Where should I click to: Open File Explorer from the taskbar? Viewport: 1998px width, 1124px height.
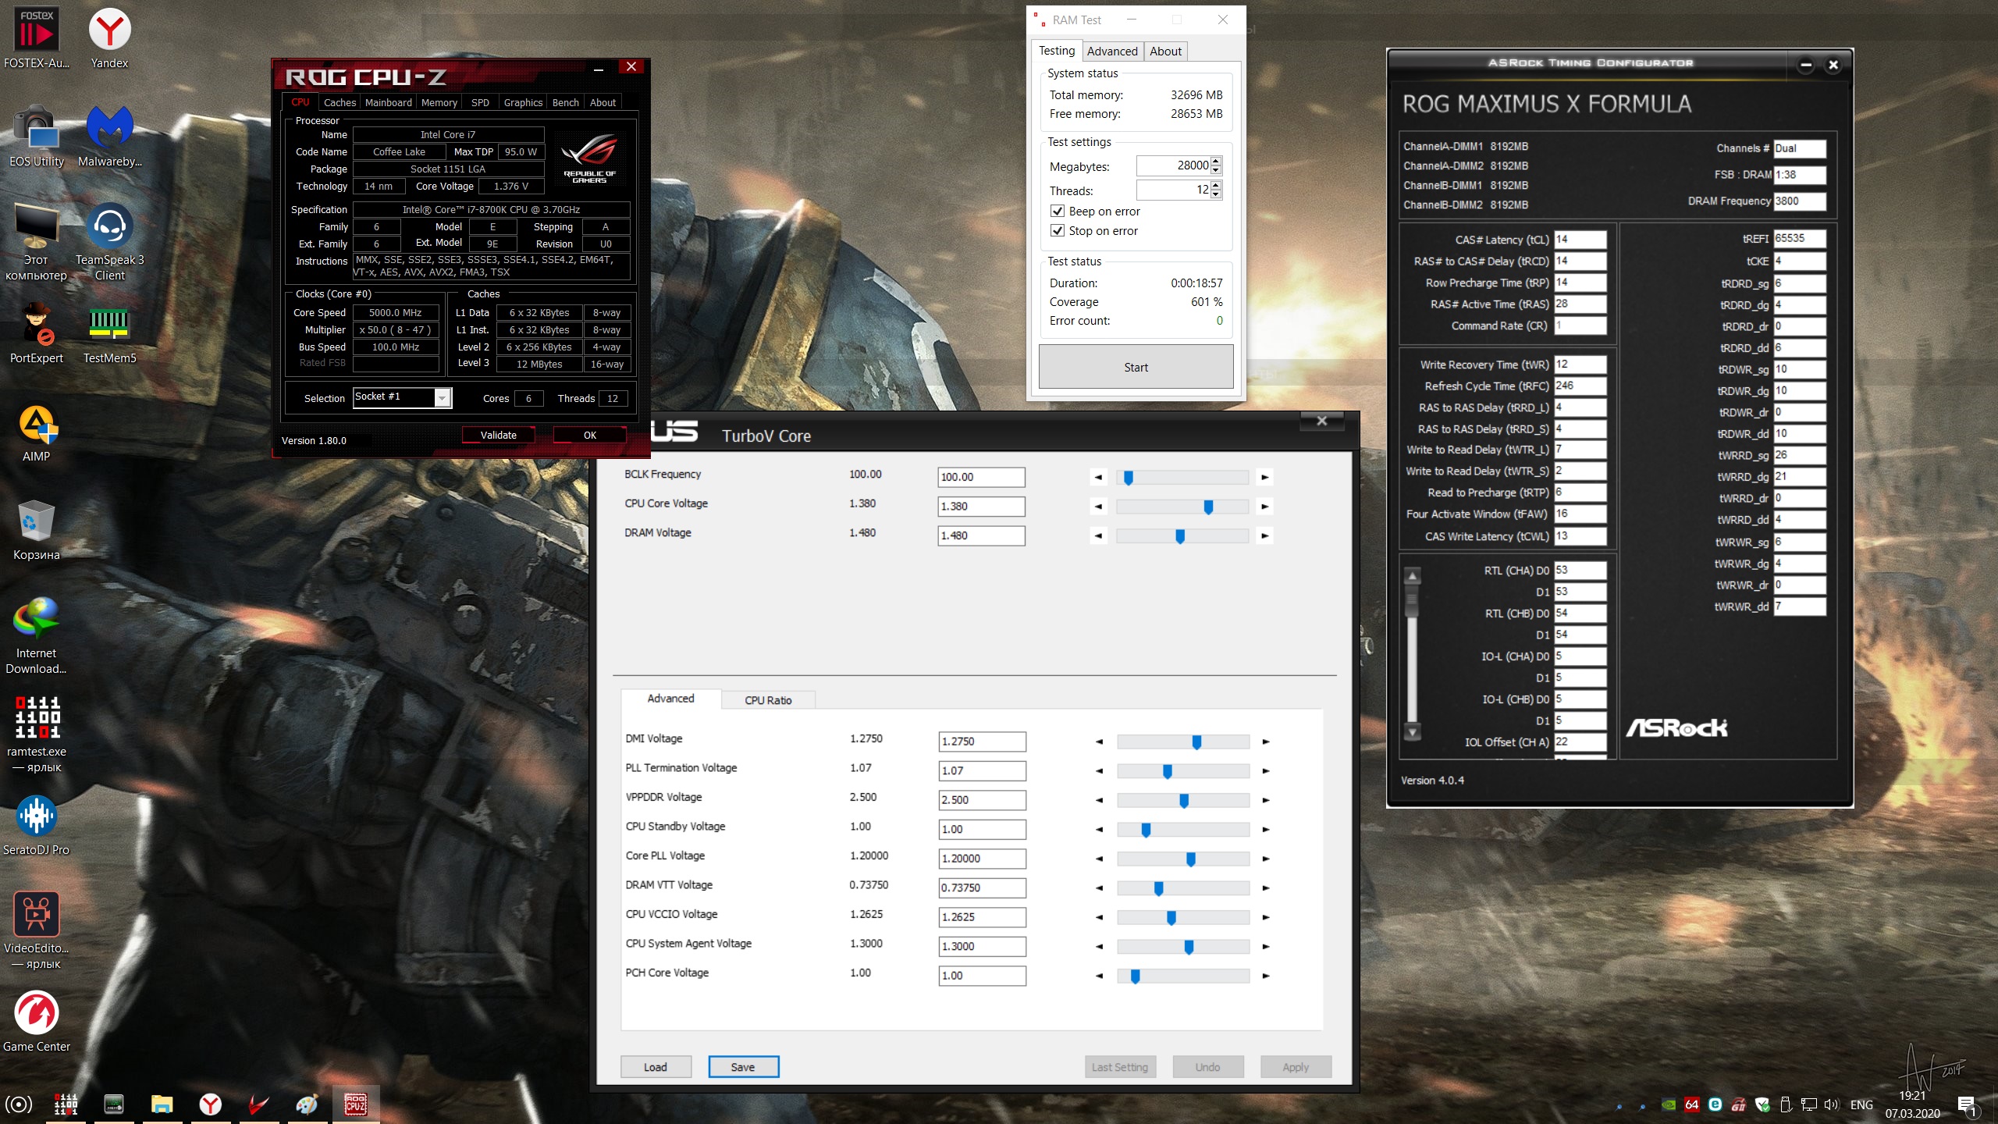pyautogui.click(x=162, y=1104)
